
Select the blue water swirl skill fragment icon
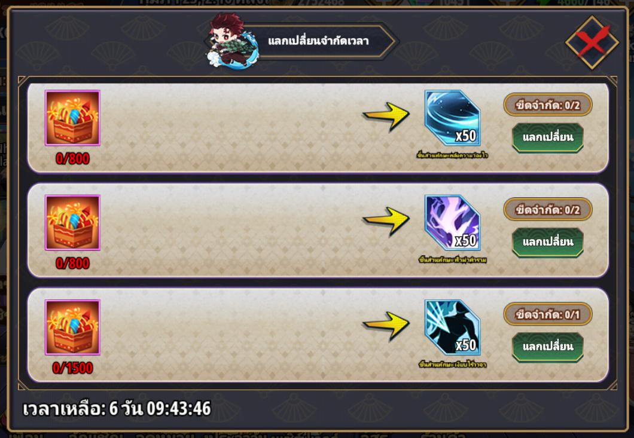click(452, 118)
